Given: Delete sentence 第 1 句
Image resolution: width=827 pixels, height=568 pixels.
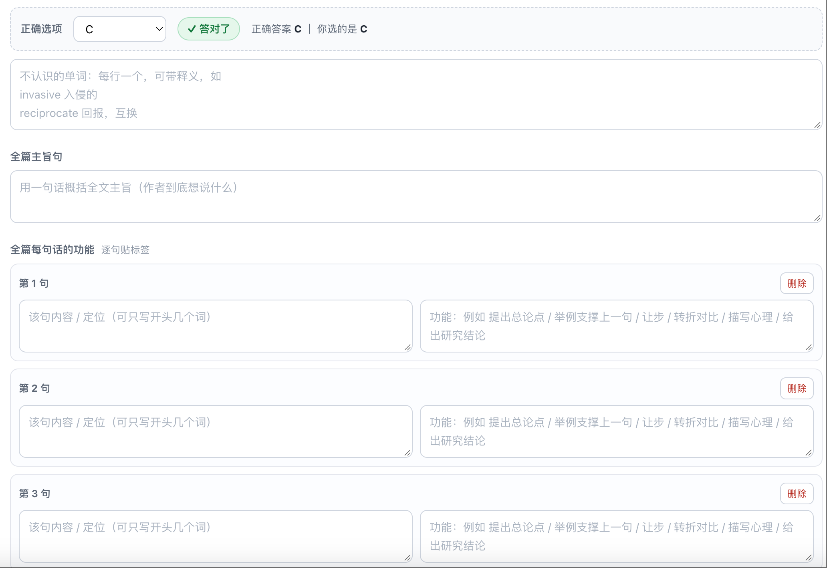Looking at the screenshot, I should (x=797, y=284).
